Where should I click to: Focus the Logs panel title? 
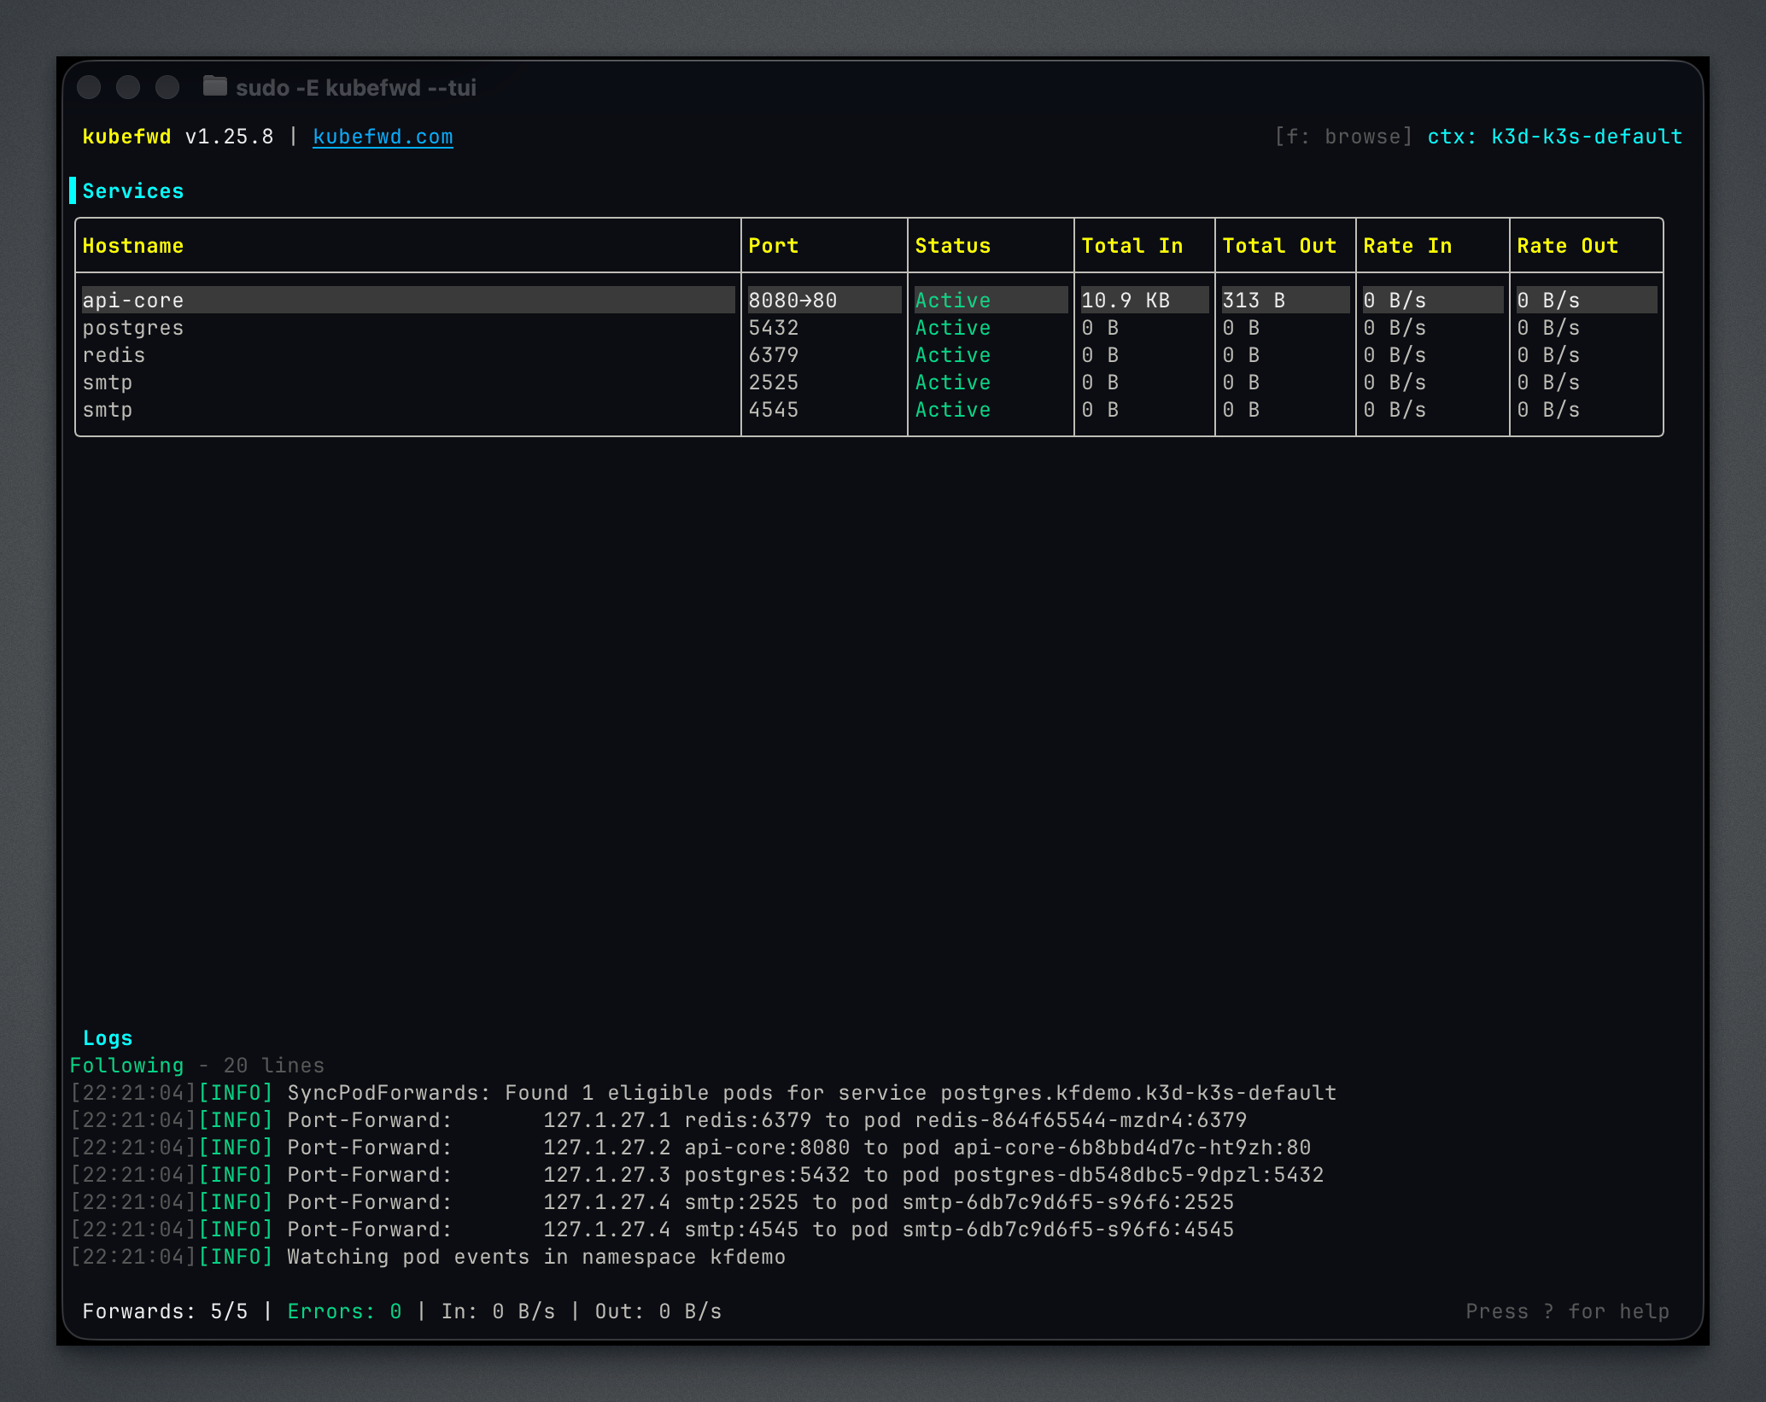pos(108,1038)
